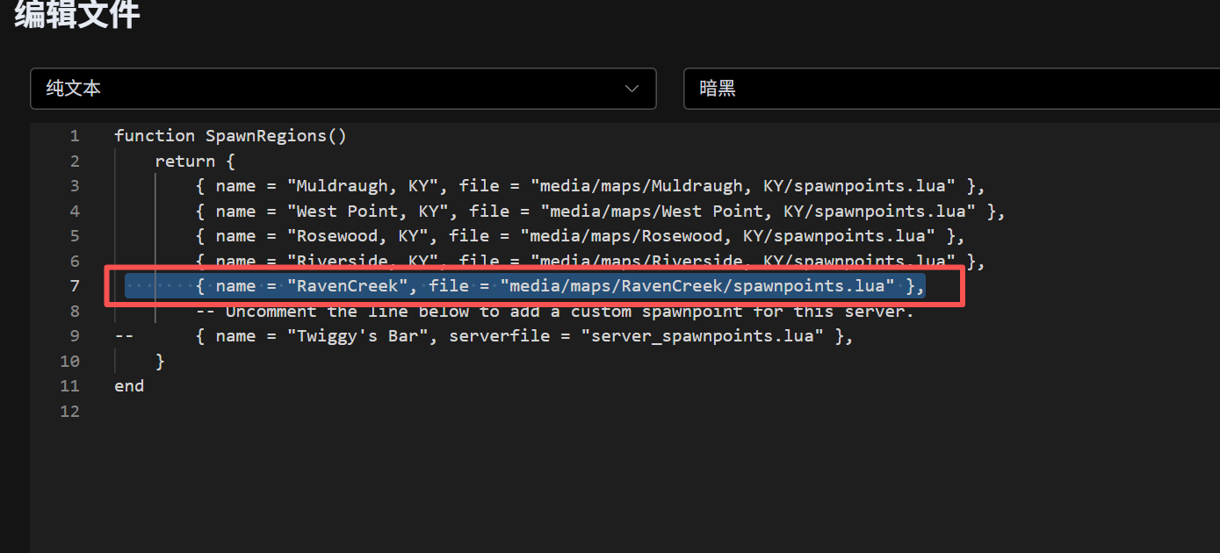This screenshot has width=1220, height=553.
Task: Click line number 9 in the gutter
Action: 74,336
